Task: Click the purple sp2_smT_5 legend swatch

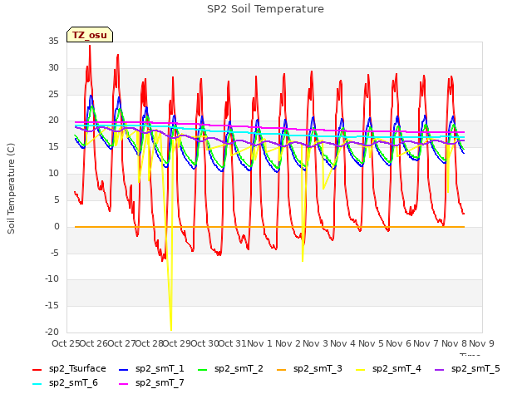Action: click(440, 369)
